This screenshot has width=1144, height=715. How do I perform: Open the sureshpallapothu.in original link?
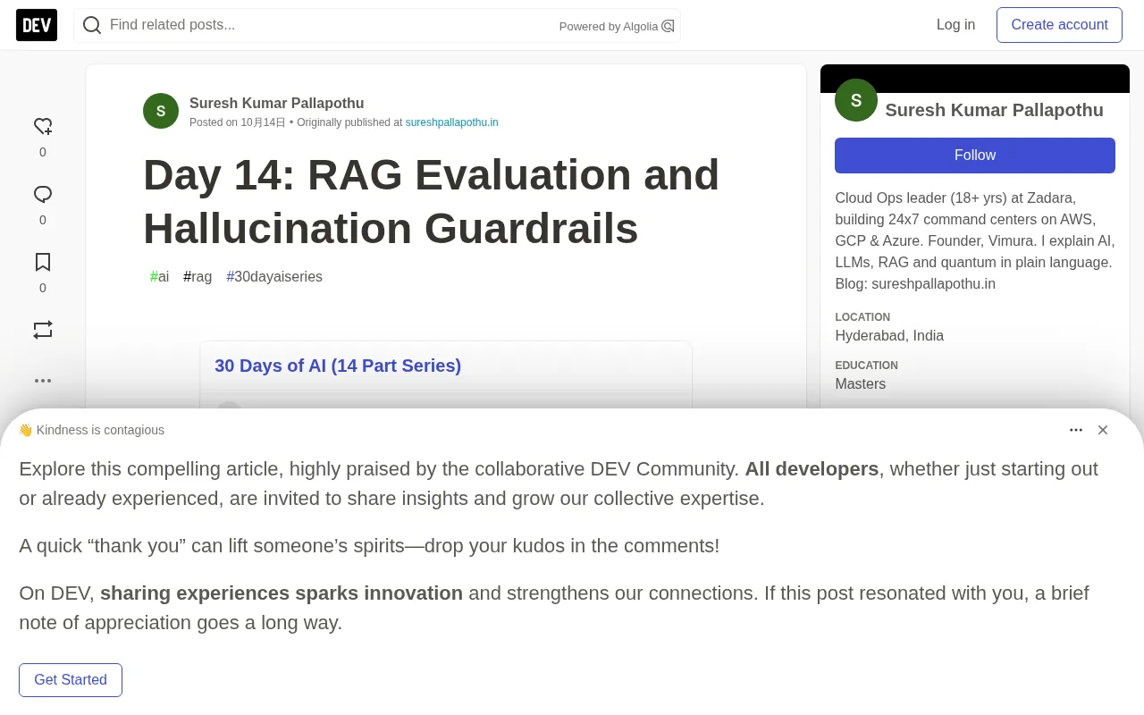(x=451, y=122)
